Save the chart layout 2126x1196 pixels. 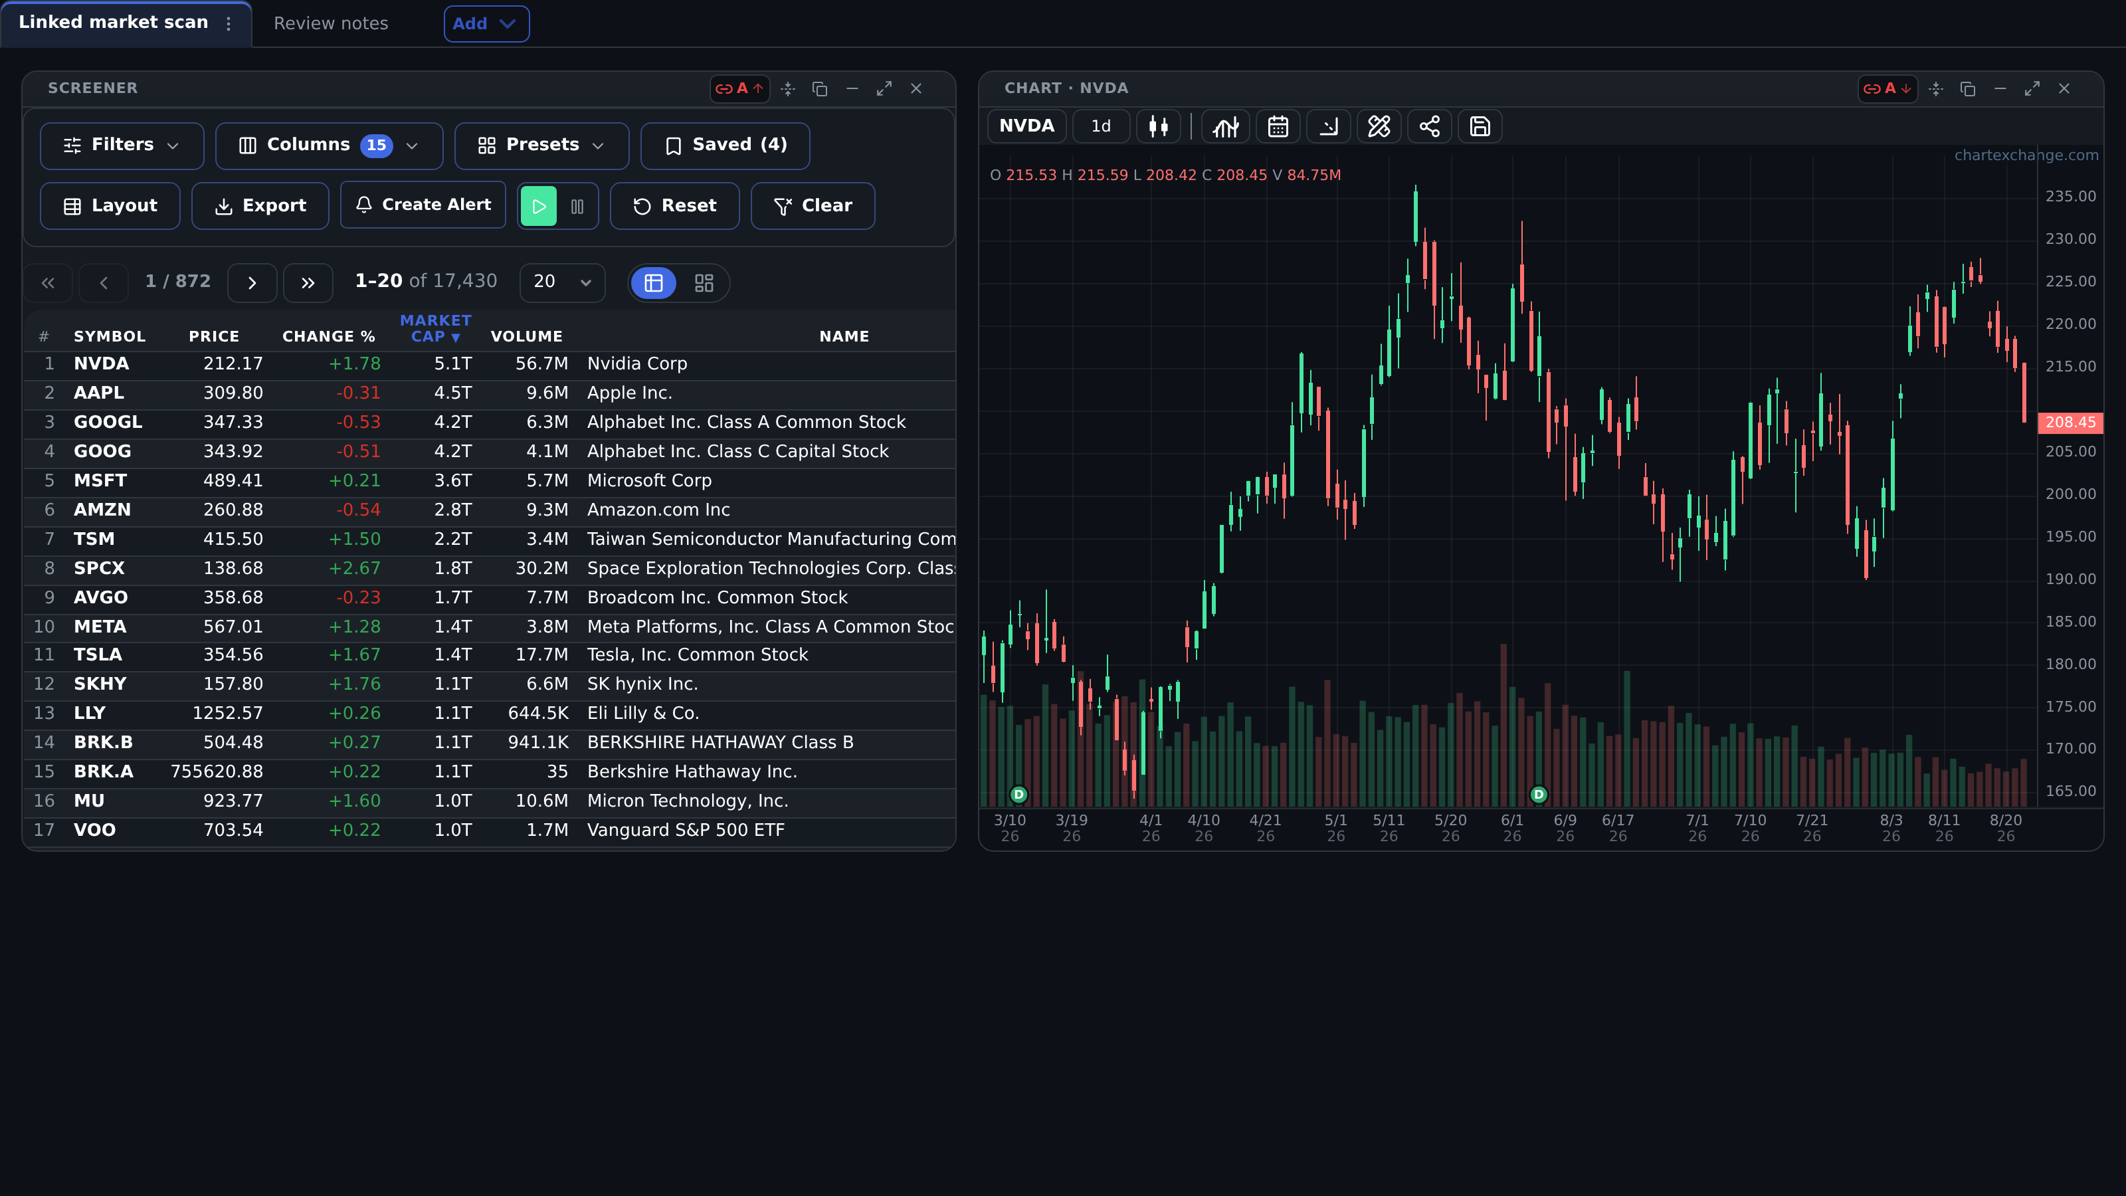(x=1480, y=126)
